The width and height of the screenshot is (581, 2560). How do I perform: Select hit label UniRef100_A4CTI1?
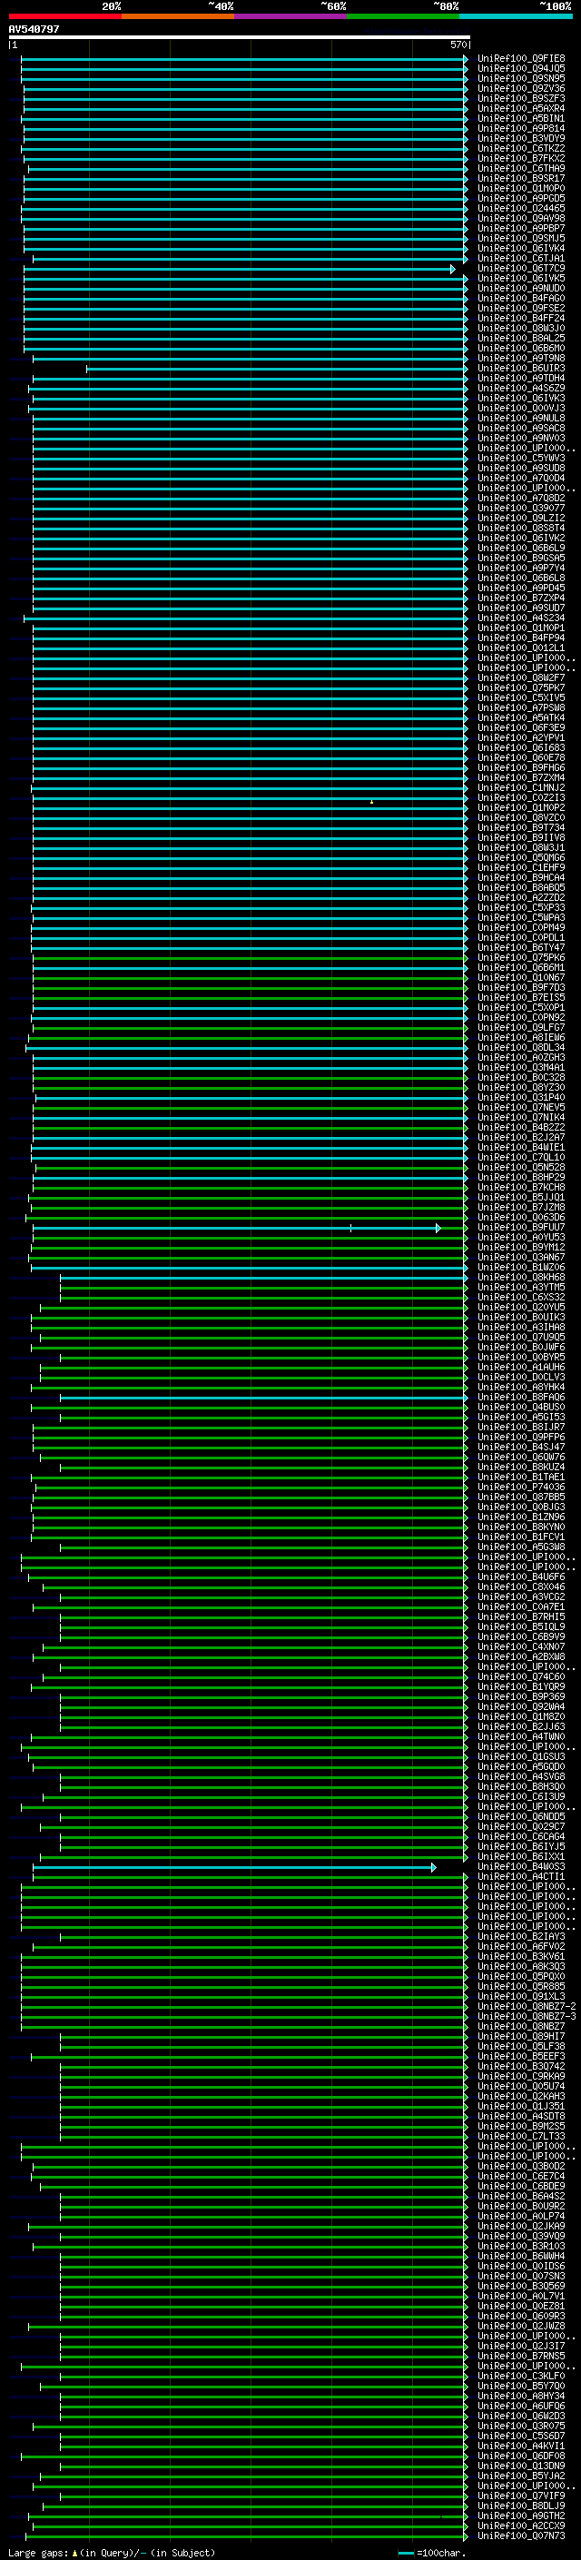click(x=521, y=1876)
